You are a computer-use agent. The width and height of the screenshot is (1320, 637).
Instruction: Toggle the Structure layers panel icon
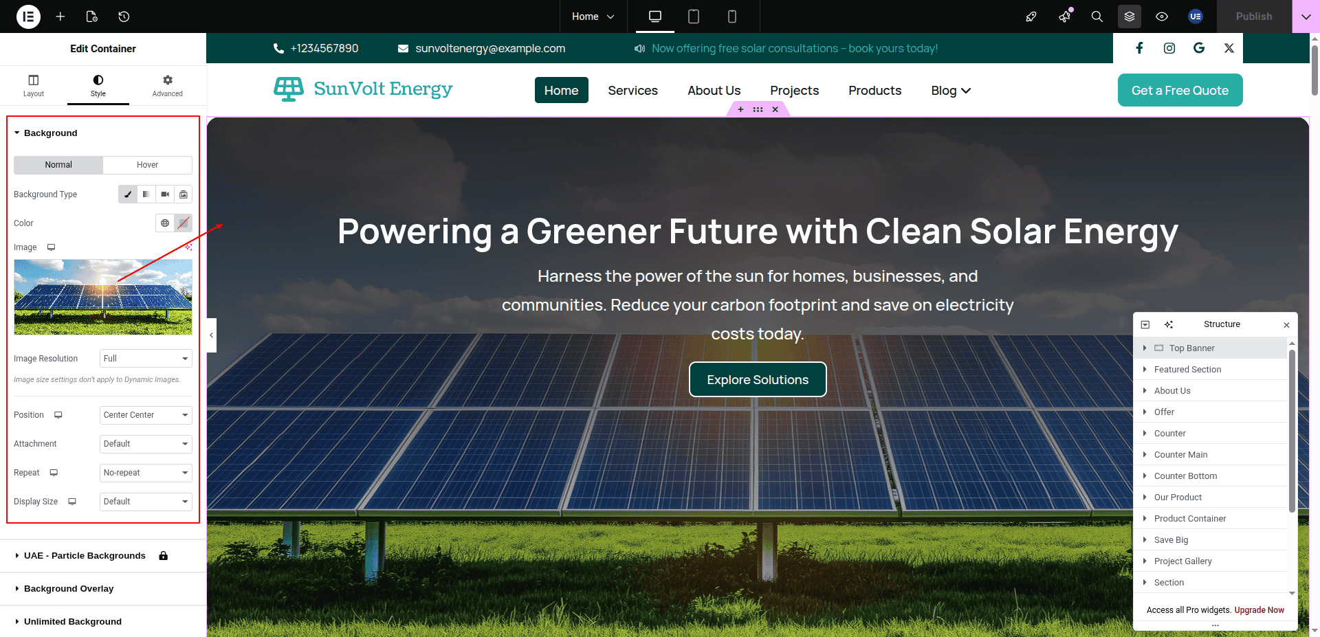tap(1129, 16)
